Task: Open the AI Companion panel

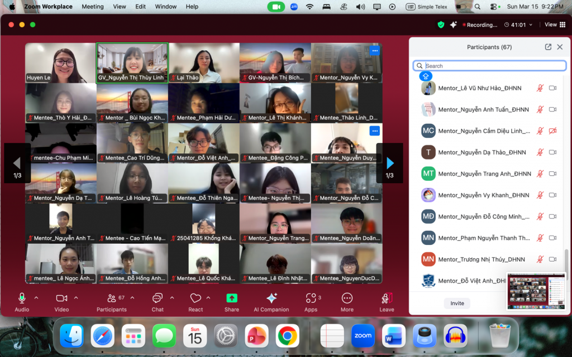Action: (271, 298)
